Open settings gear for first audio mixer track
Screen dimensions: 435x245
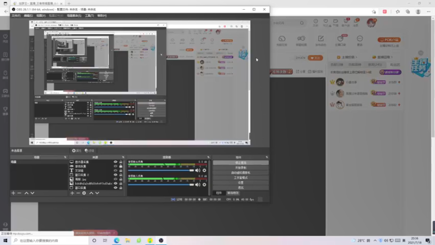pos(204,170)
